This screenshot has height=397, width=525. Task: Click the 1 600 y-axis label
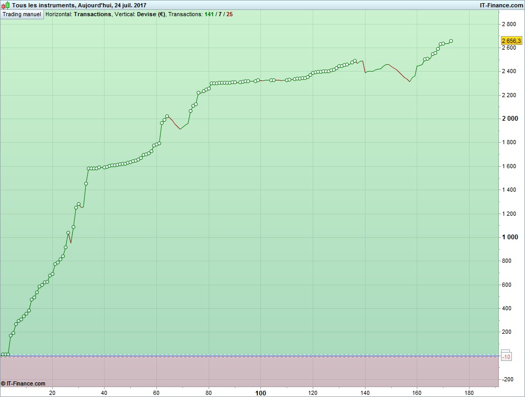(x=509, y=166)
